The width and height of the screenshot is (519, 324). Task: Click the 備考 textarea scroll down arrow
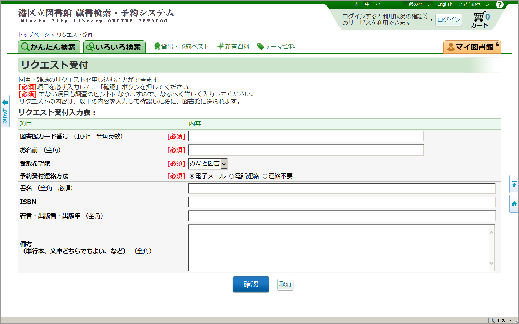(x=491, y=263)
